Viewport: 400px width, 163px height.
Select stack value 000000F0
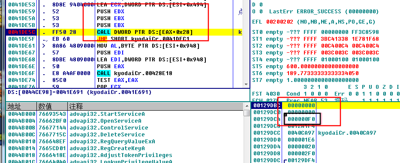pyautogui.click(x=301, y=119)
